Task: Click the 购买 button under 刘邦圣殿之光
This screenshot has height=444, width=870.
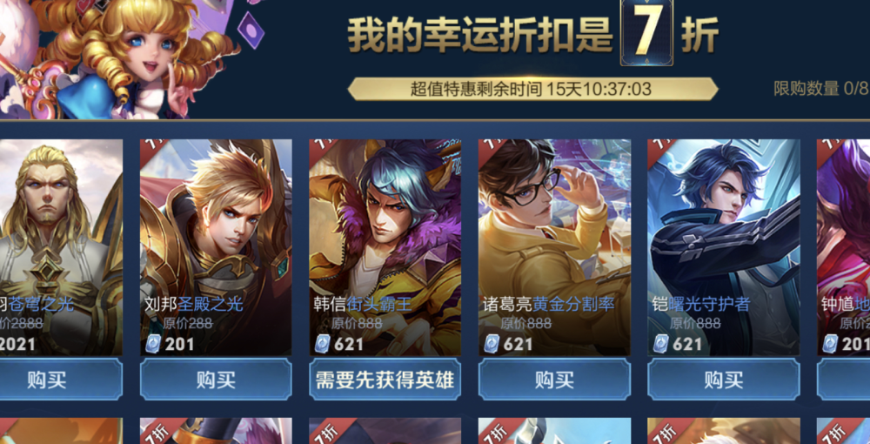Action: pos(216,380)
